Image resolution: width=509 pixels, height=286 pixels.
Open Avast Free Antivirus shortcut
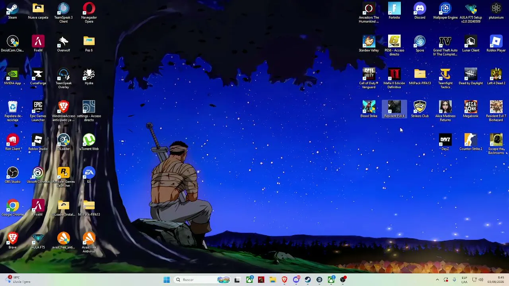point(89,243)
